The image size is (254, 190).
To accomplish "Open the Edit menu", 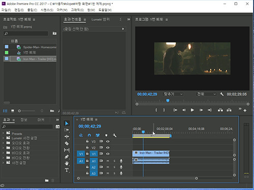I will tap(19, 10).
